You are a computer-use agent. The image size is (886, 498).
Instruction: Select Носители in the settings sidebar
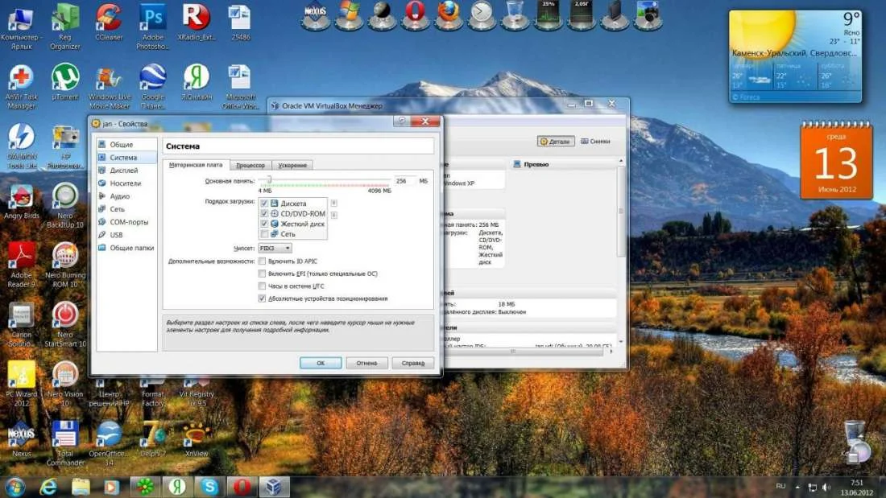click(125, 183)
